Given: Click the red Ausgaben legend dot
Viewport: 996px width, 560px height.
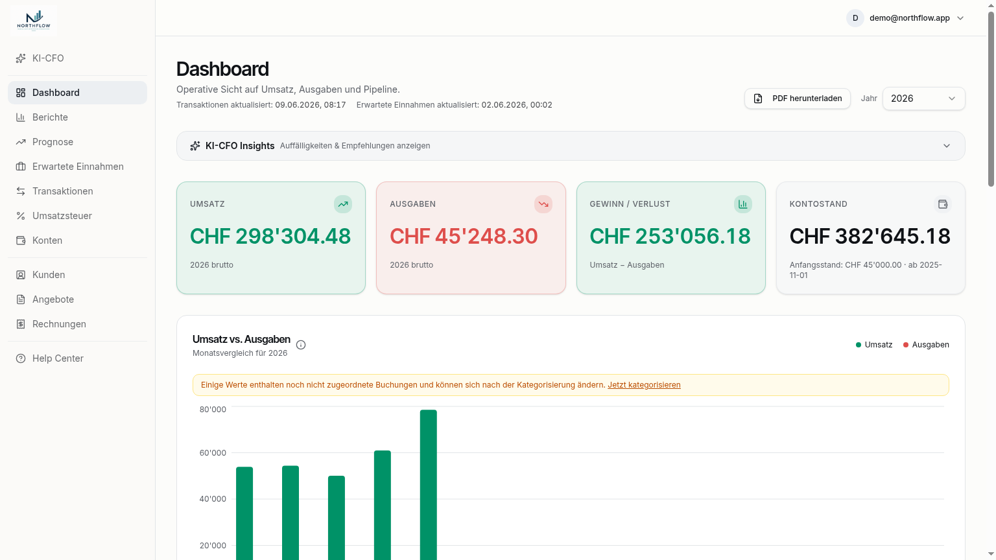Looking at the screenshot, I should point(906,345).
